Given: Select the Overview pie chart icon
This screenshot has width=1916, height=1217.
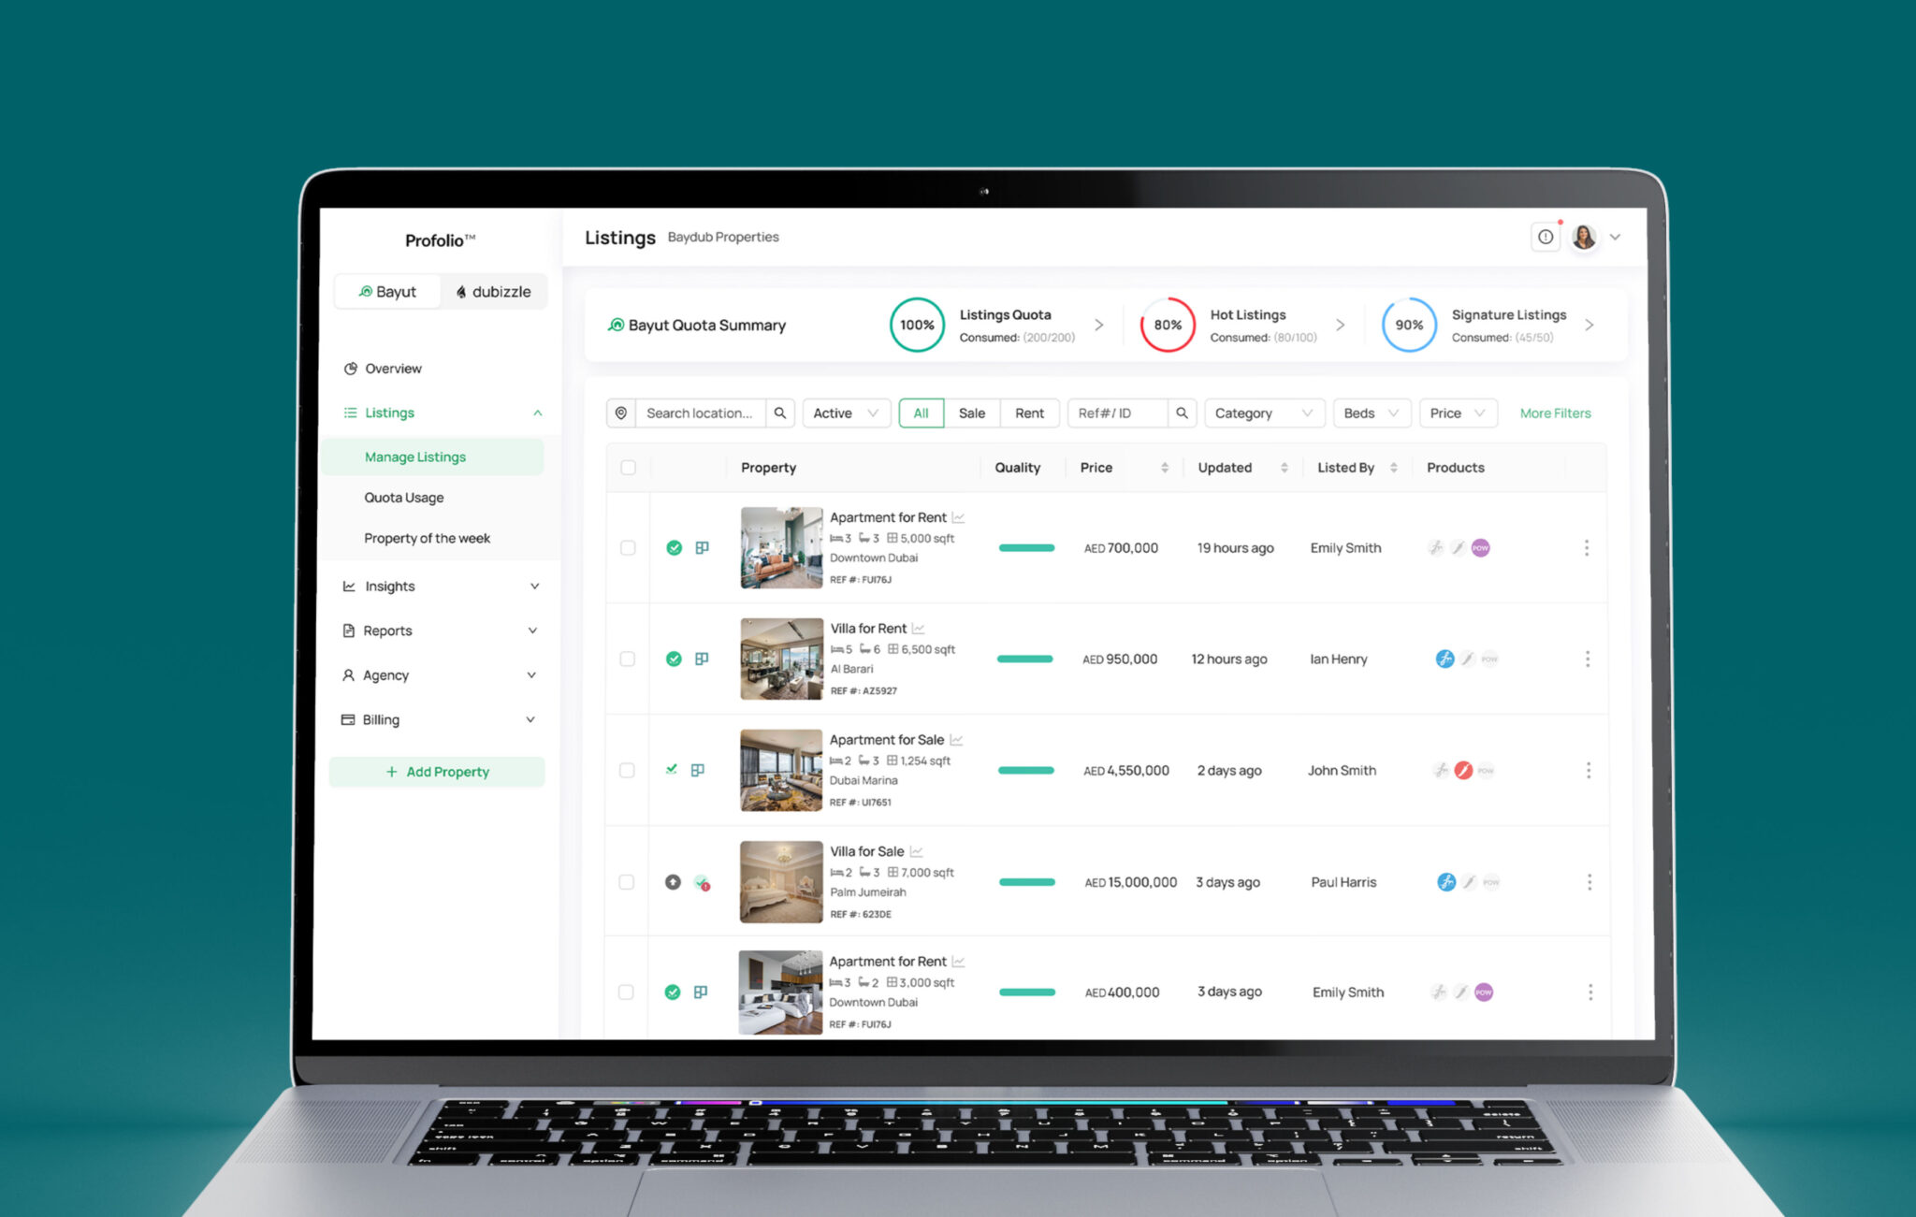Looking at the screenshot, I should pos(349,368).
